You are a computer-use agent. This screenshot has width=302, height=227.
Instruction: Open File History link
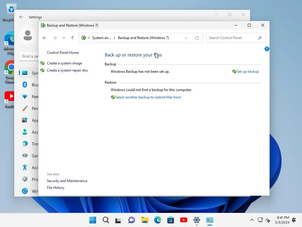(55, 188)
